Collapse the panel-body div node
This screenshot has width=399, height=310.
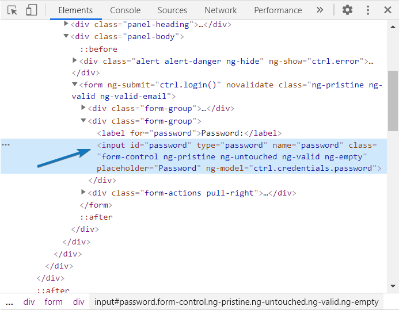tap(66, 36)
